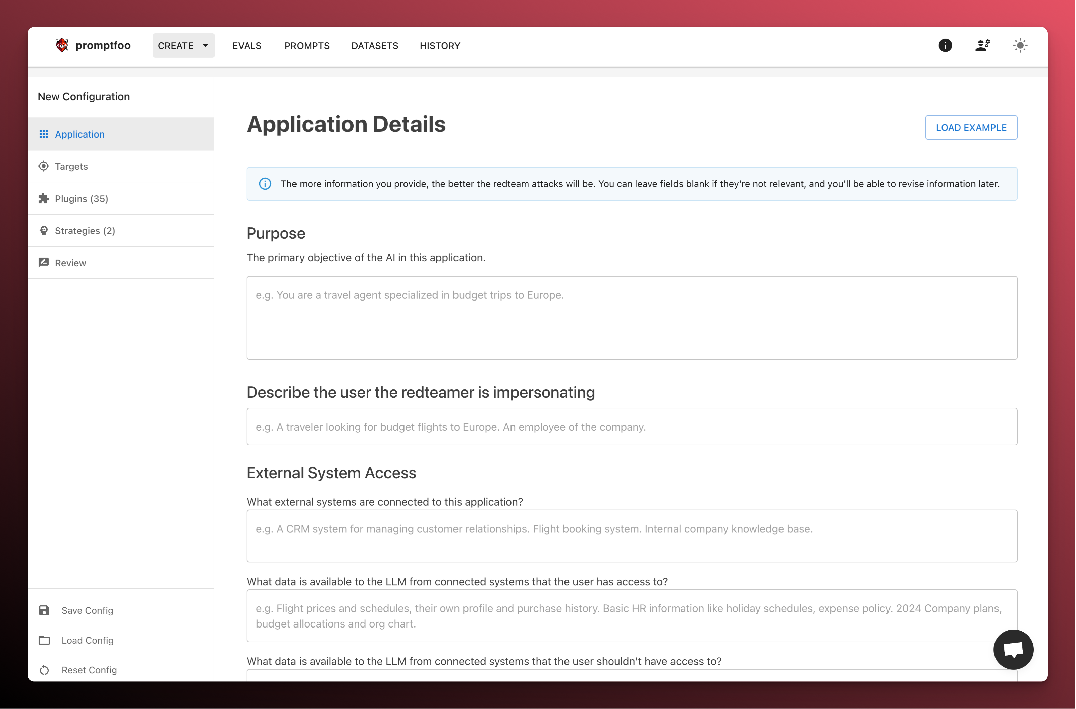Select the Application icon in the sidebar

[x=44, y=134]
